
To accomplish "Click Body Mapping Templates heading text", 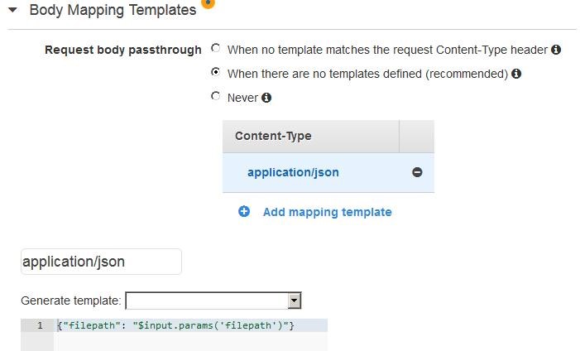I will 113,10.
